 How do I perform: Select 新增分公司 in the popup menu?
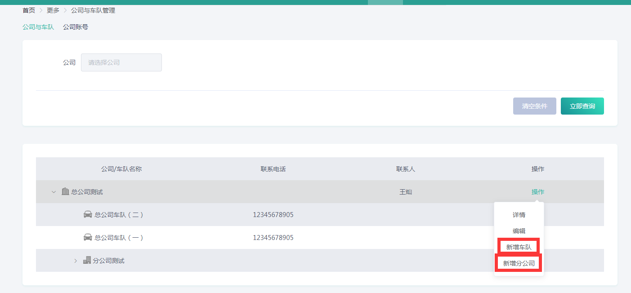[519, 263]
